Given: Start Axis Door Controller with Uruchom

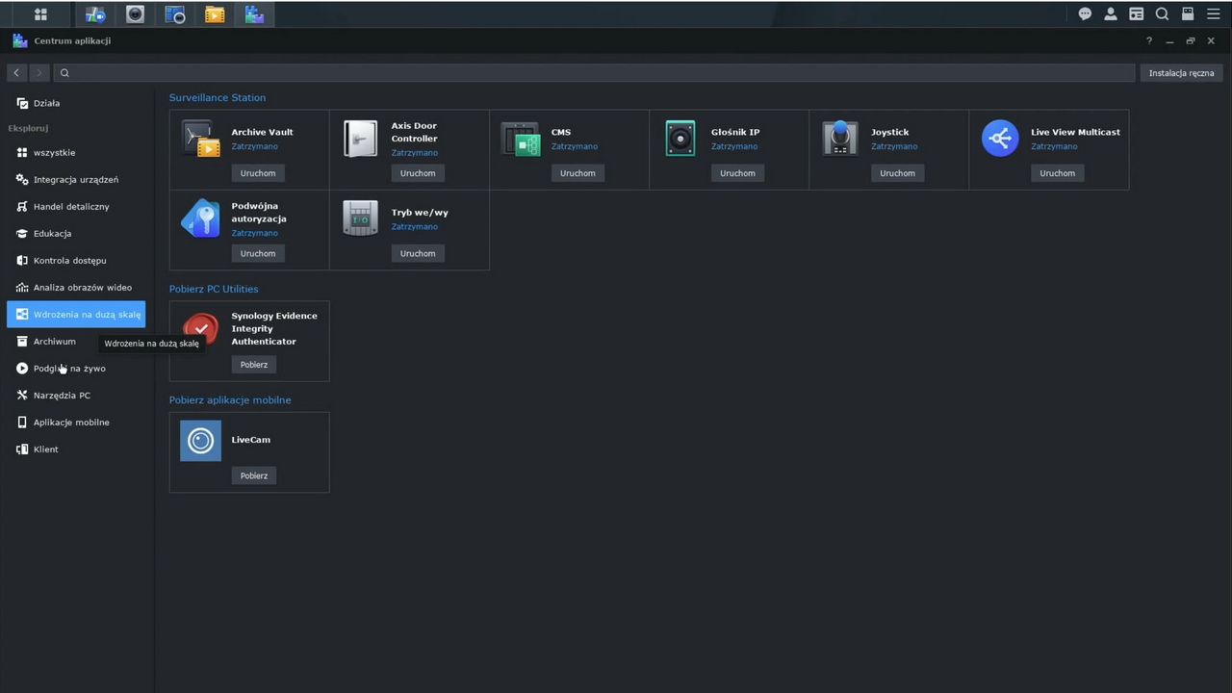Looking at the screenshot, I should tap(418, 173).
